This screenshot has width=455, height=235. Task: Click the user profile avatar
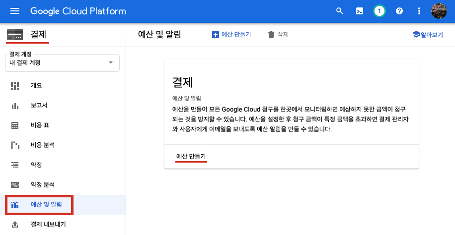439,11
